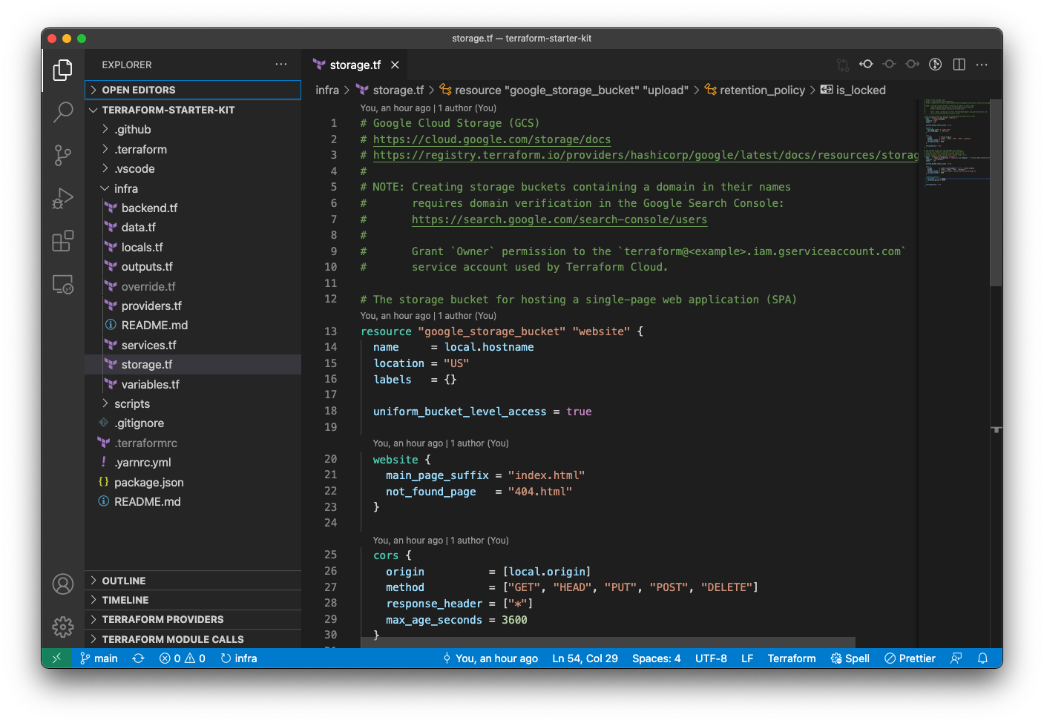
Task: Click Ln 54, Col 29 indicator
Action: pos(585,658)
